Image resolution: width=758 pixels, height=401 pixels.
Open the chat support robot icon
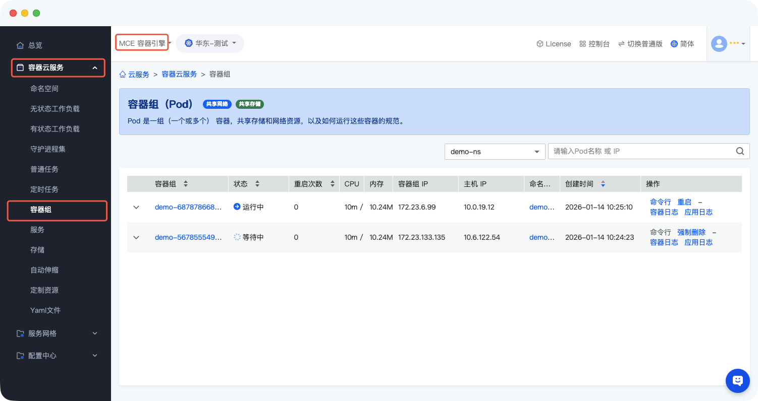(737, 380)
